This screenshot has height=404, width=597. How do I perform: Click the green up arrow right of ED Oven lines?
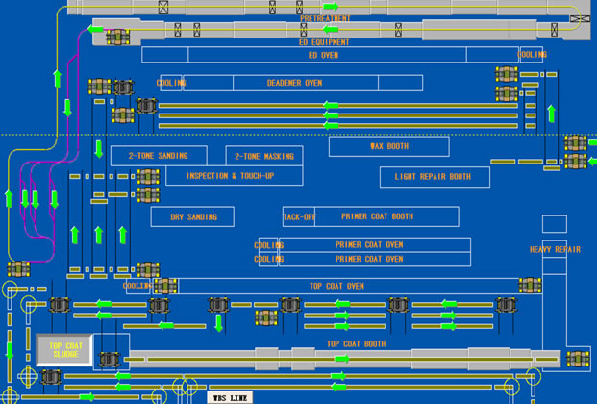pyautogui.click(x=551, y=114)
